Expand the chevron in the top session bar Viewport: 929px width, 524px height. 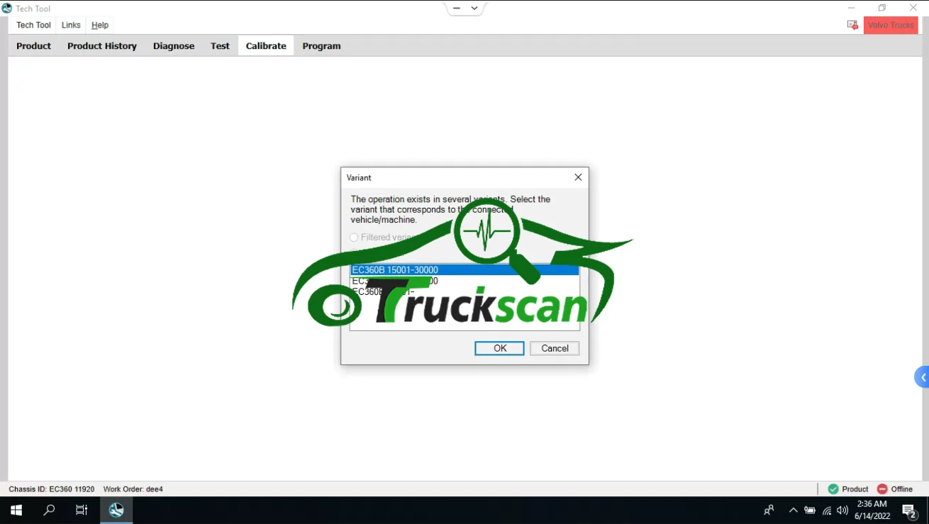[x=474, y=9]
